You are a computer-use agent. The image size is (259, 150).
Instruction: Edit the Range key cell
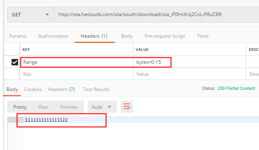click(77, 62)
